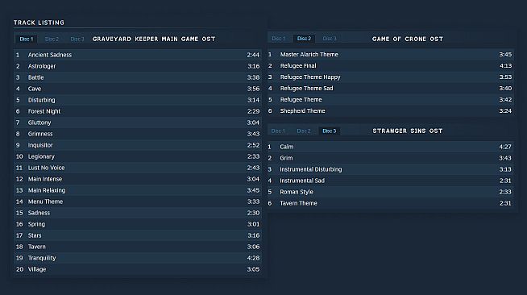Image resolution: width=527 pixels, height=295 pixels.
Task: Select the 'Village' track
Action: pos(138,269)
